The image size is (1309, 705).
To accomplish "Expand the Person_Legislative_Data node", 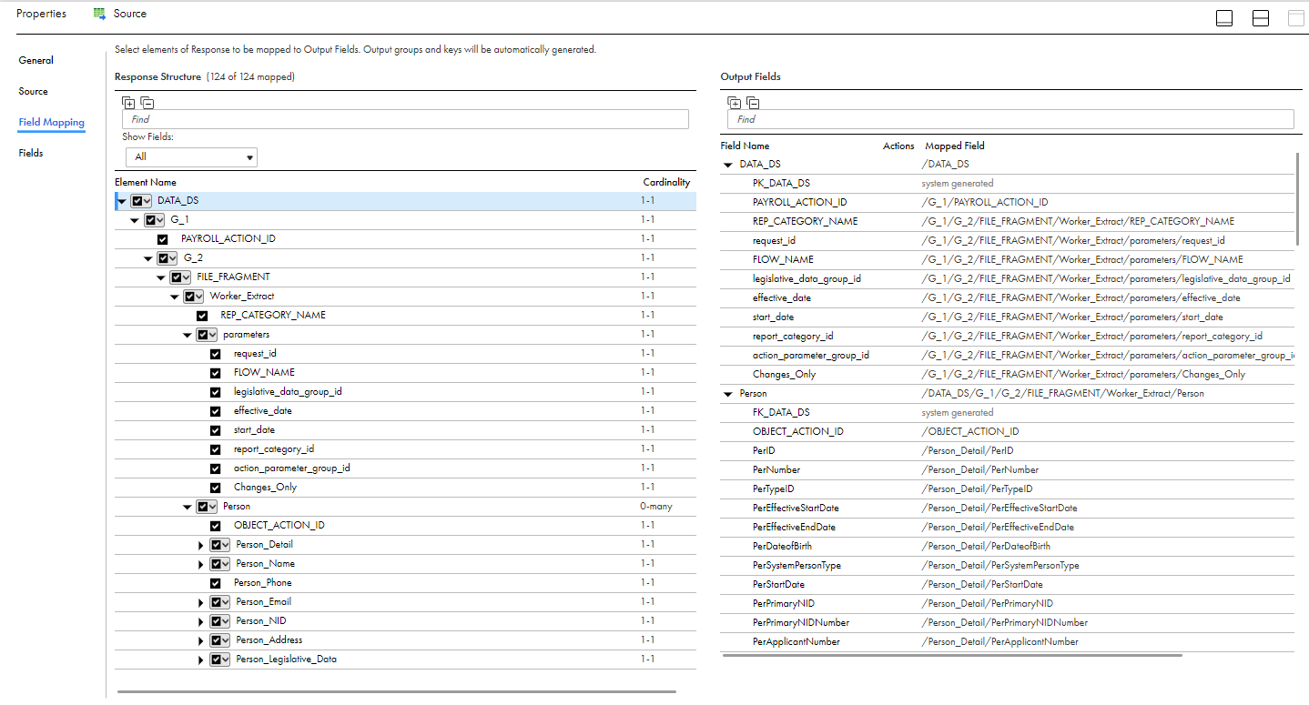I will (x=201, y=660).
